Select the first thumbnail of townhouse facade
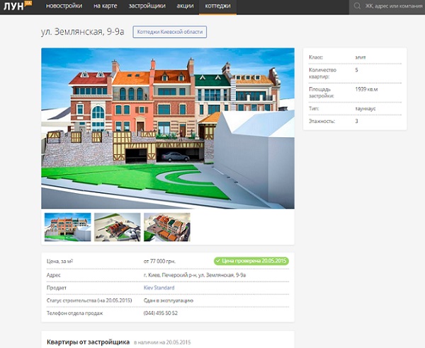425x348 pixels. (67, 227)
